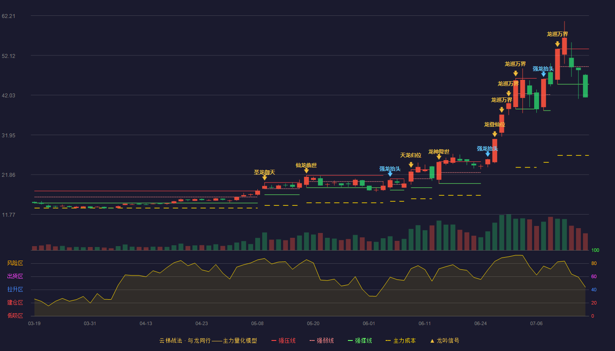Hide the 强弱线 legend series

coord(322,340)
